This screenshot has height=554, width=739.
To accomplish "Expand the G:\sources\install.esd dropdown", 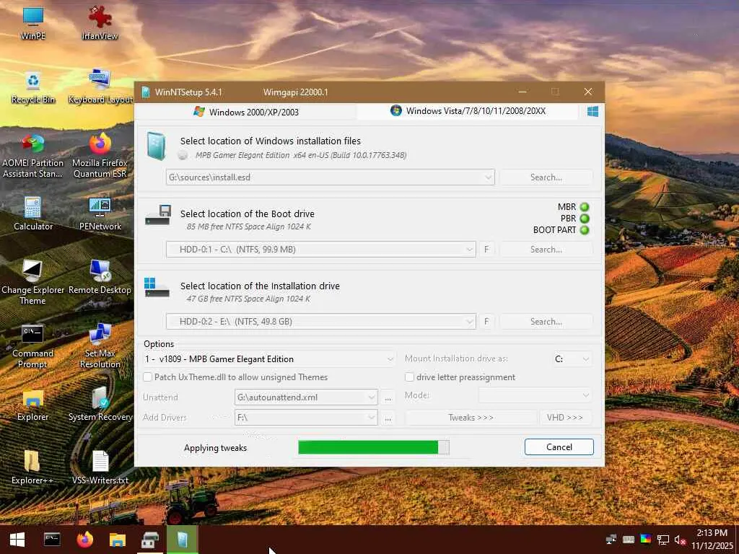I will pyautogui.click(x=489, y=177).
